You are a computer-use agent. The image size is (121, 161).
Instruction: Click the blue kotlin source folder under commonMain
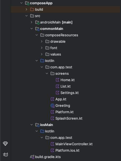point(42,61)
